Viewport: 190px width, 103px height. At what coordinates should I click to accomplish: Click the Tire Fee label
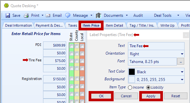35,60
